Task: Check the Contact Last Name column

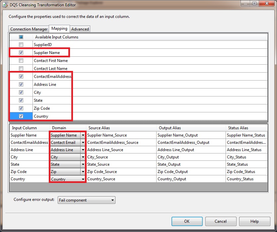Action: click(21, 68)
